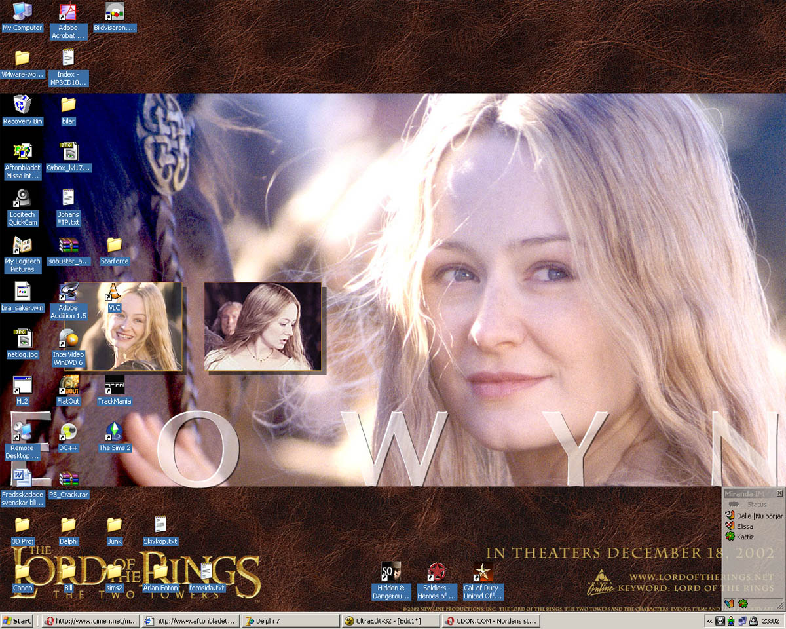Launch Call of Duty - United Offensive shortcut
The width and height of the screenshot is (786, 629).
483,581
